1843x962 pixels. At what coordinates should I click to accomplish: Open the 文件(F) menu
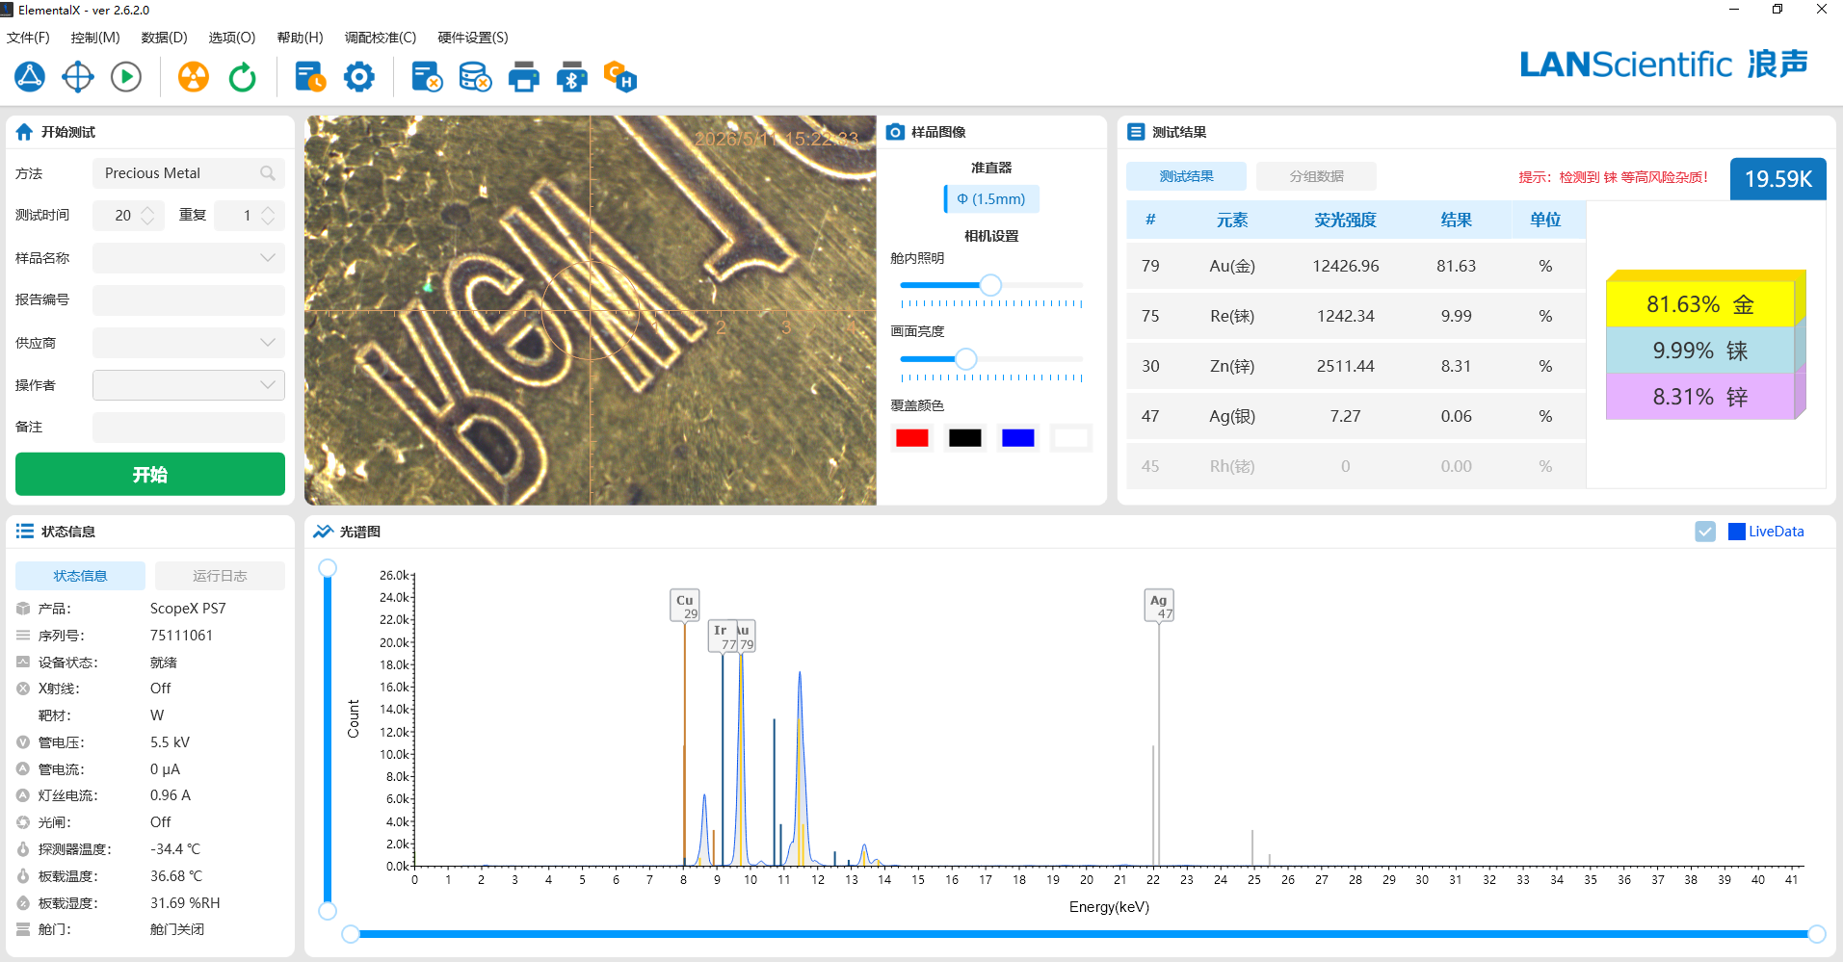pyautogui.click(x=28, y=38)
